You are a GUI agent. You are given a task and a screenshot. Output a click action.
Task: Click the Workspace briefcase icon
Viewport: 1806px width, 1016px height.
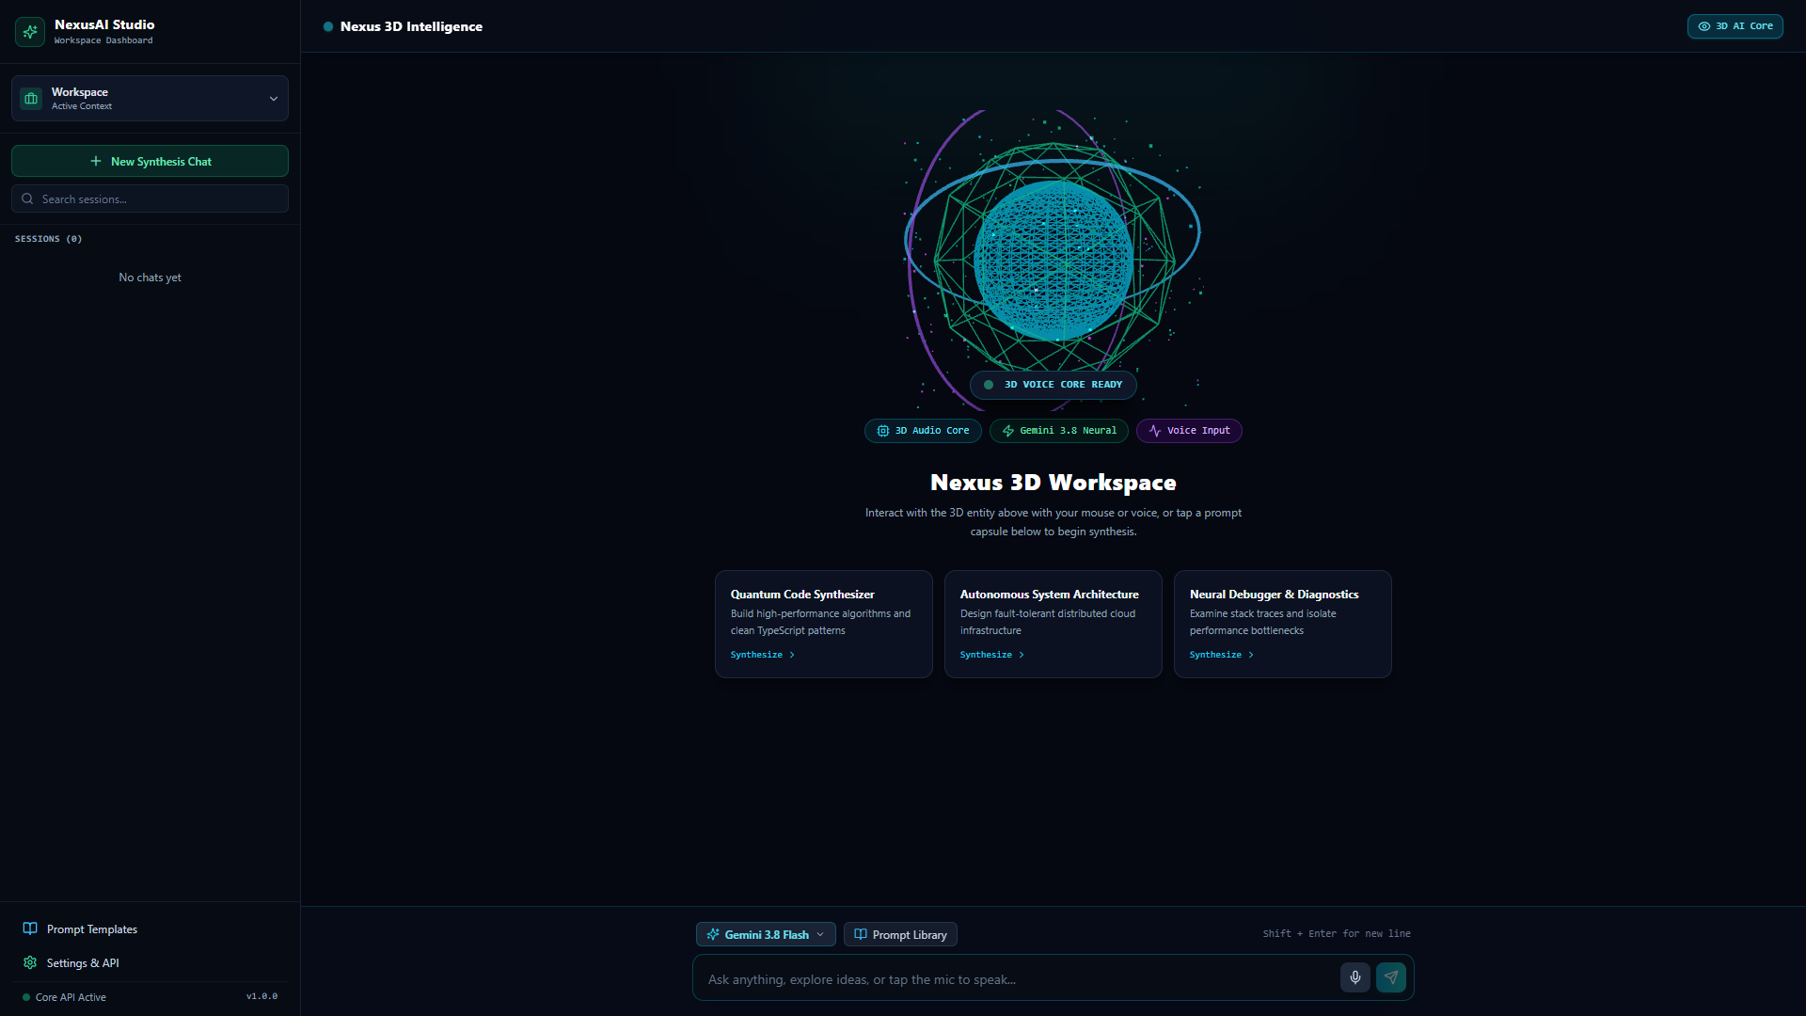coord(31,99)
